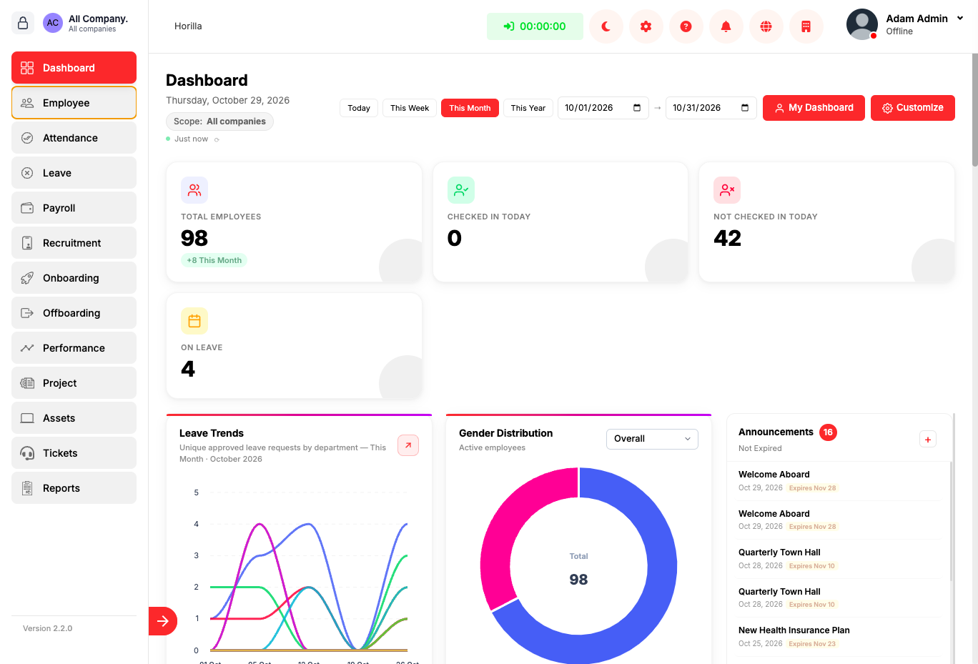Start check-in timer 00:00:00 button
The width and height of the screenshot is (978, 664).
coord(535,26)
